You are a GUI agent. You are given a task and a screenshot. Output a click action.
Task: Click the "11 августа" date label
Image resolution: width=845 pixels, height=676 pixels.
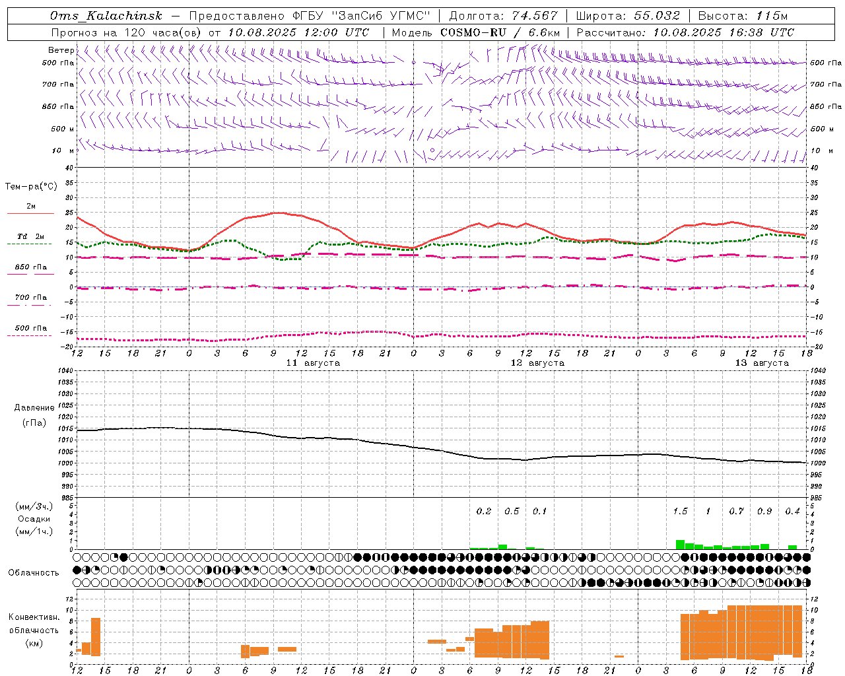pos(313,363)
